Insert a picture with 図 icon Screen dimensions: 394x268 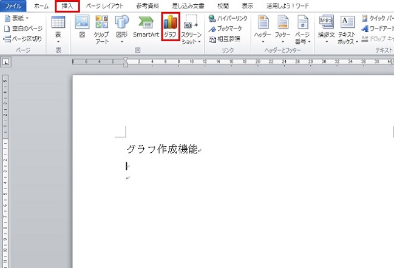coord(82,26)
